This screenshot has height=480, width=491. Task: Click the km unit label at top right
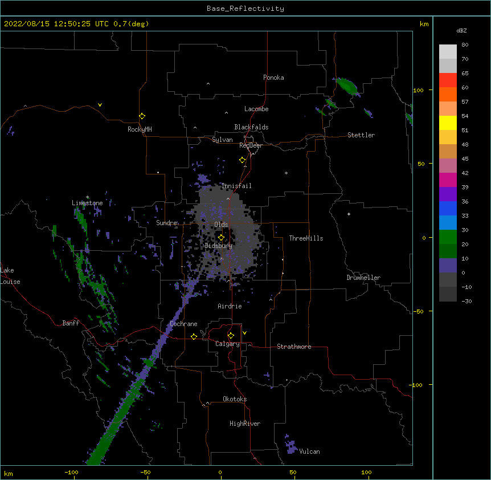coord(424,24)
